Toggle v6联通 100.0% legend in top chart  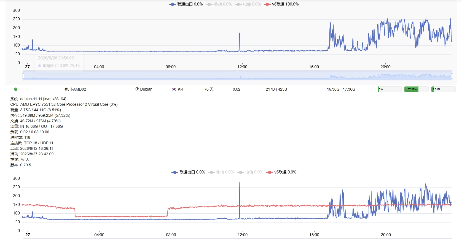point(281,4)
